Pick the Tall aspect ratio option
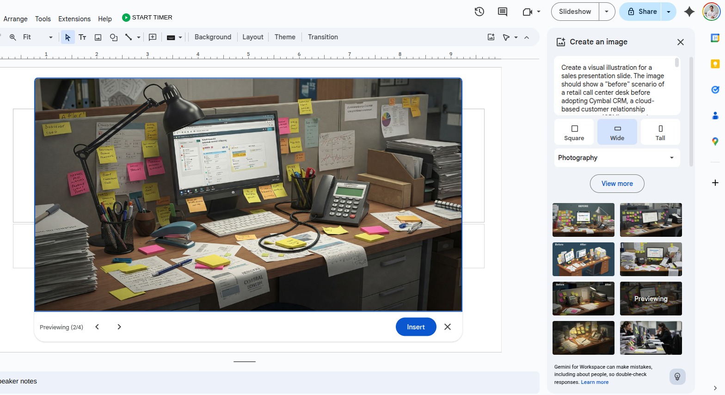Viewport: 725px width, 395px height. click(660, 132)
